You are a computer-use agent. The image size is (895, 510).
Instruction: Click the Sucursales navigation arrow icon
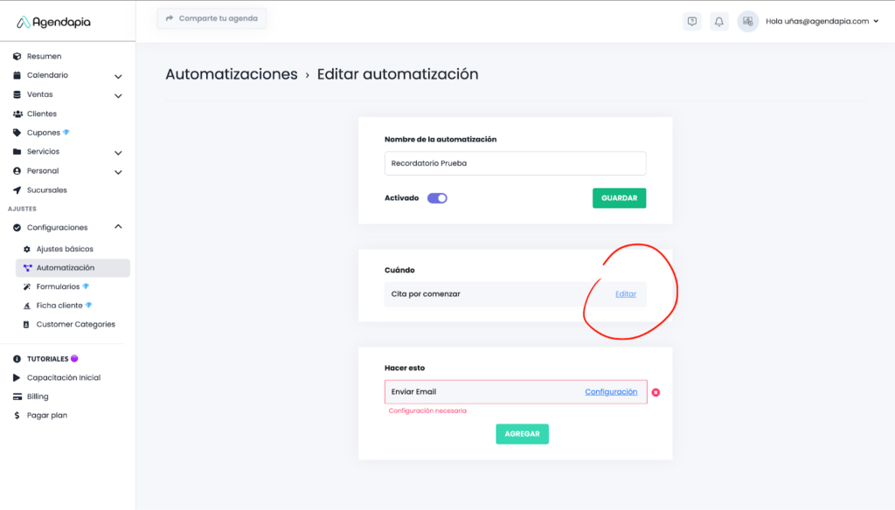click(x=17, y=190)
